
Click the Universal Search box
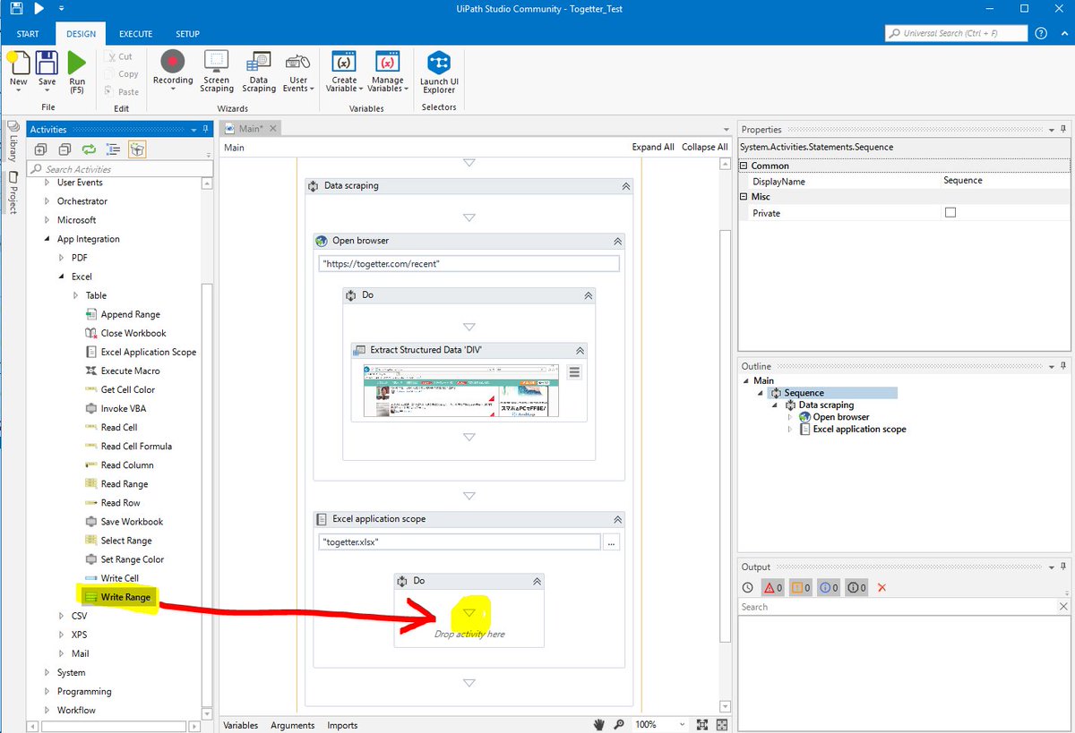956,33
